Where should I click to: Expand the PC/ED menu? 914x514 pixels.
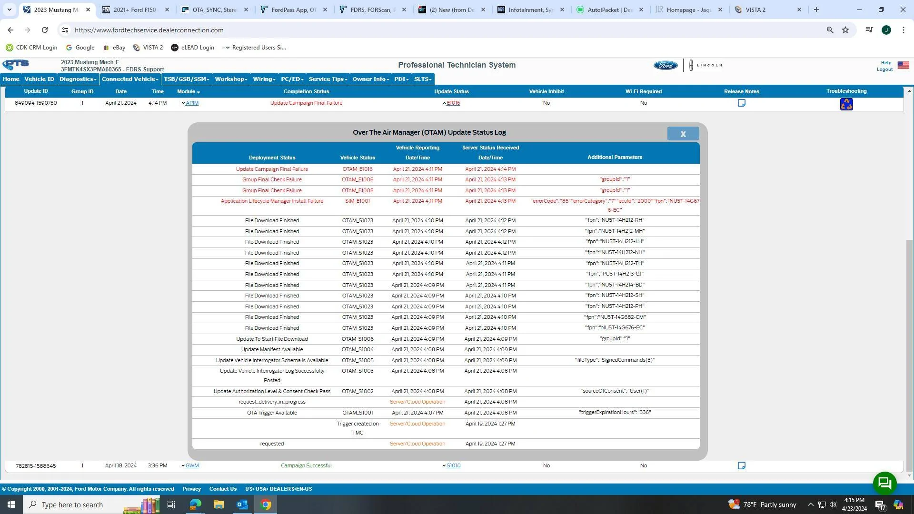pos(292,79)
